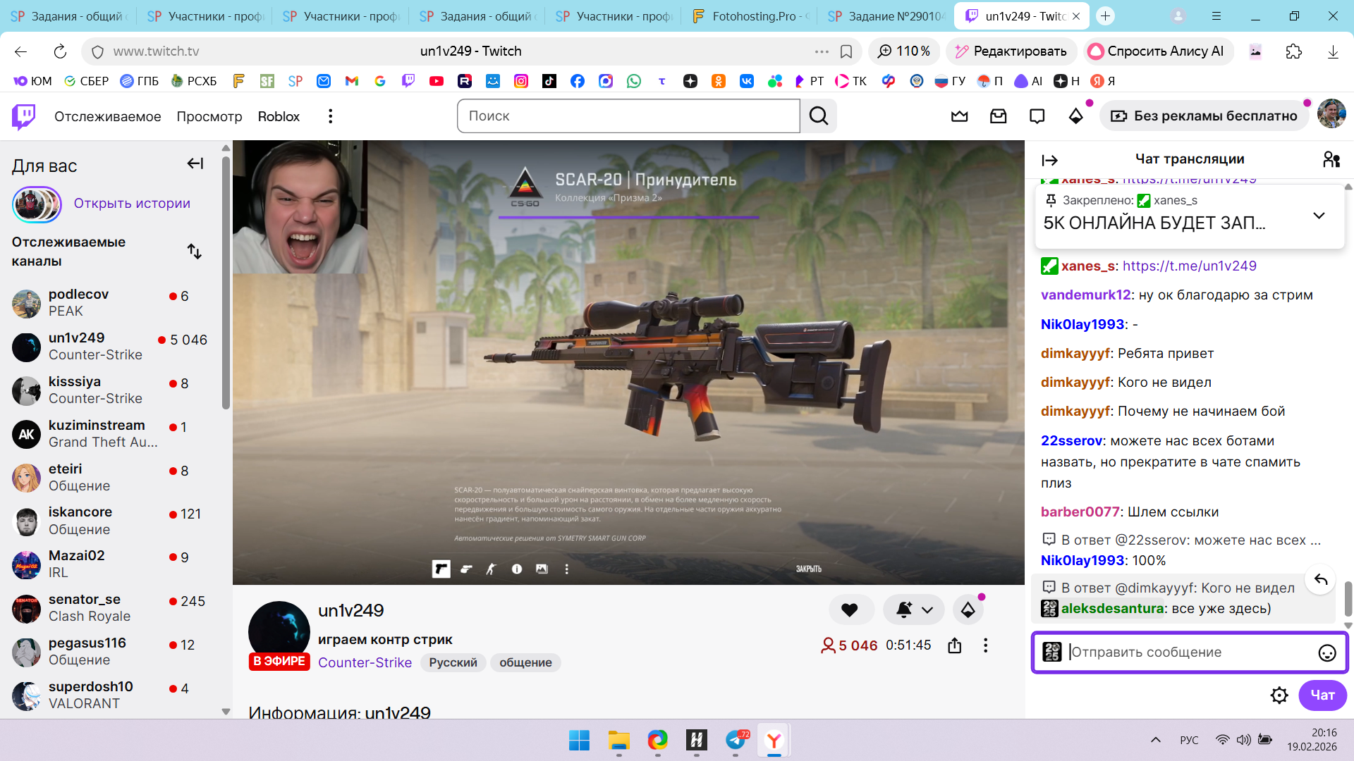Image resolution: width=1354 pixels, height=761 pixels.
Task: Open the emote picker smiley icon
Action: [x=1326, y=653]
